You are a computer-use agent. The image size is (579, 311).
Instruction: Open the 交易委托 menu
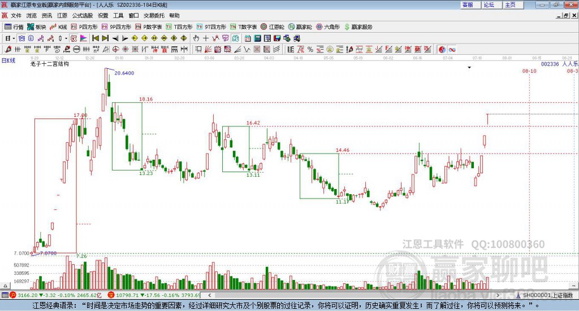(154, 15)
